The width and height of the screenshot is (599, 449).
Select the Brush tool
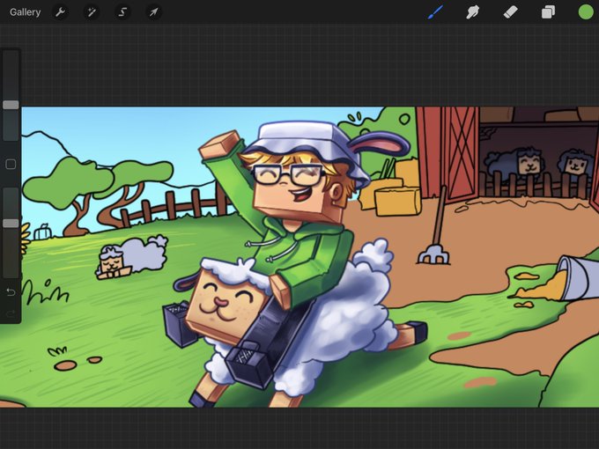pos(436,11)
